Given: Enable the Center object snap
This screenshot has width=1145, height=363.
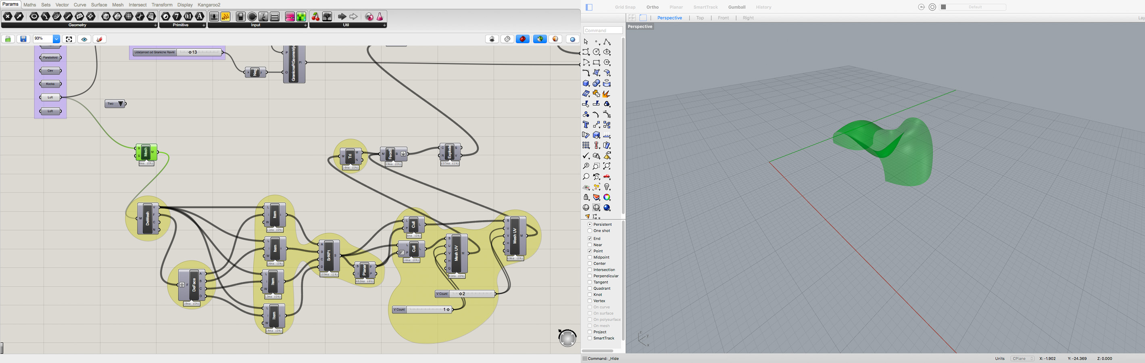Looking at the screenshot, I should click(589, 263).
